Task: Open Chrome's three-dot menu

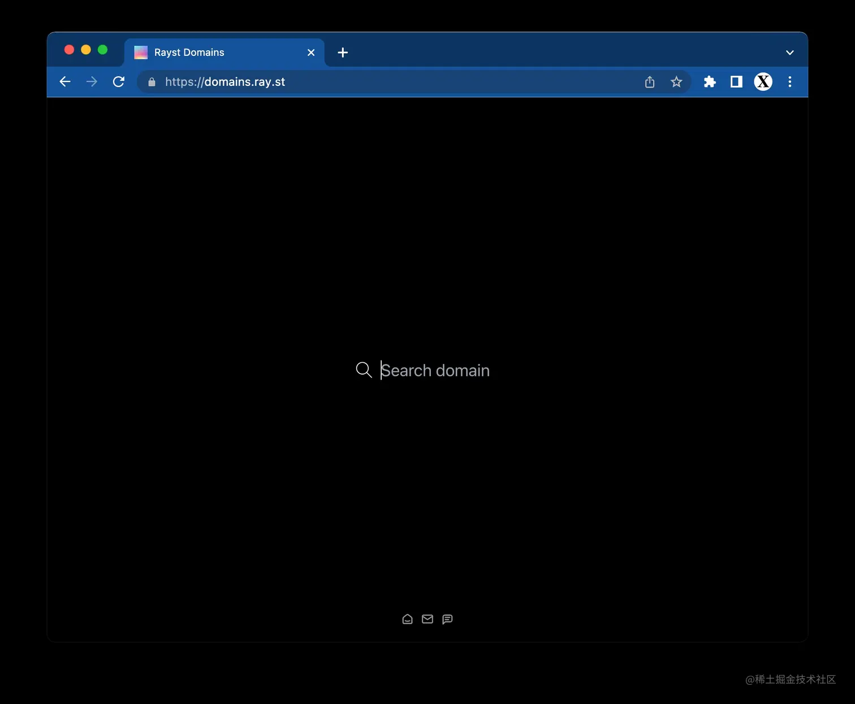Action: coord(790,82)
